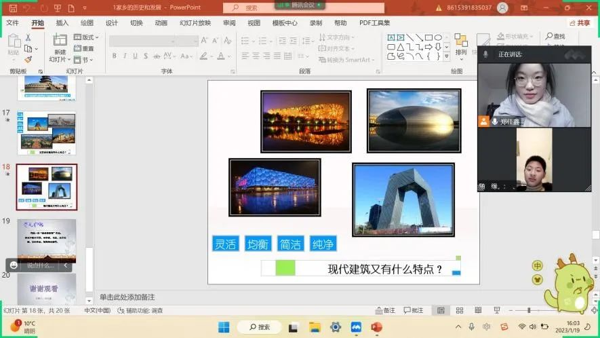Click the Format Painter brush icon

point(28,60)
